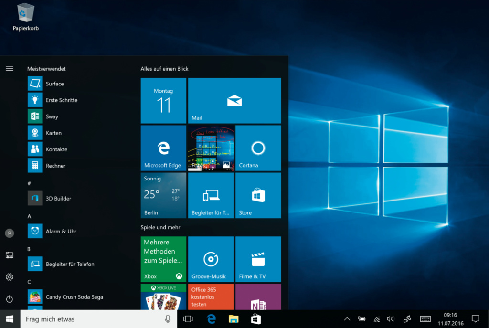Screen dimensions: 489x328
Task: Open File Explorer from the taskbar
Action: pyautogui.click(x=233, y=319)
